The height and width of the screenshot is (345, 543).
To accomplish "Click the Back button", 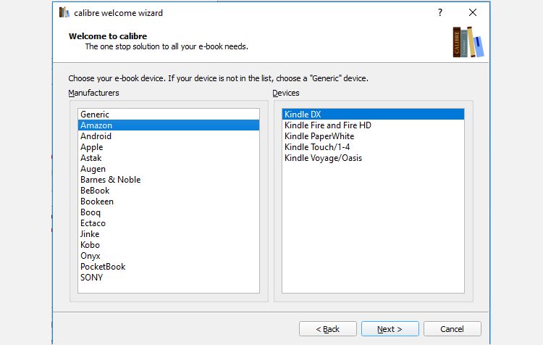I will pyautogui.click(x=327, y=329).
